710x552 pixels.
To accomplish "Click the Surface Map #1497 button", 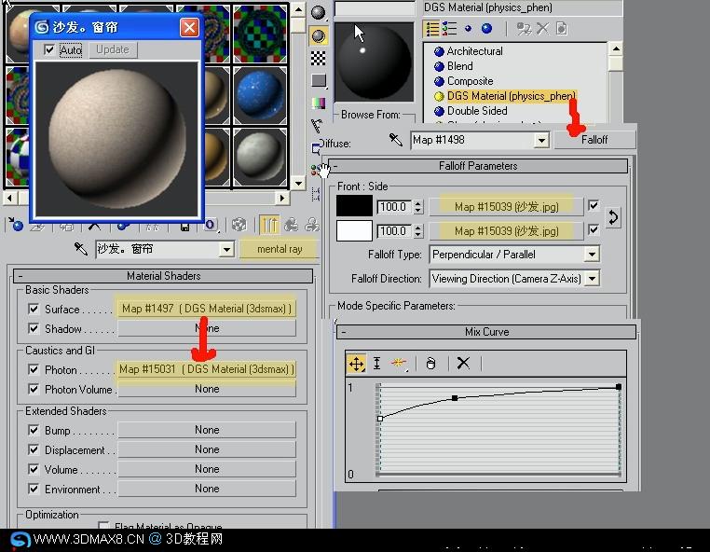I will click(x=207, y=309).
